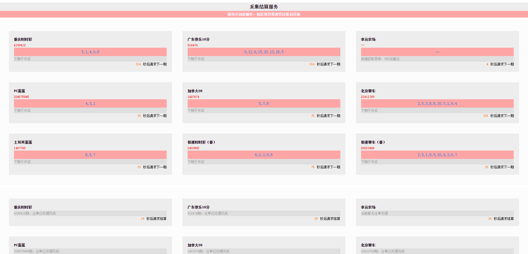Click the empty 幸运农场 result bar

pyautogui.click(x=437, y=52)
